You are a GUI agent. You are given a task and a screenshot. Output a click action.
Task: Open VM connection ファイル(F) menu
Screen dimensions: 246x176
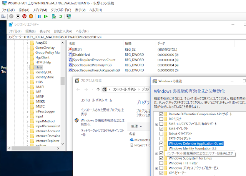(8, 10)
